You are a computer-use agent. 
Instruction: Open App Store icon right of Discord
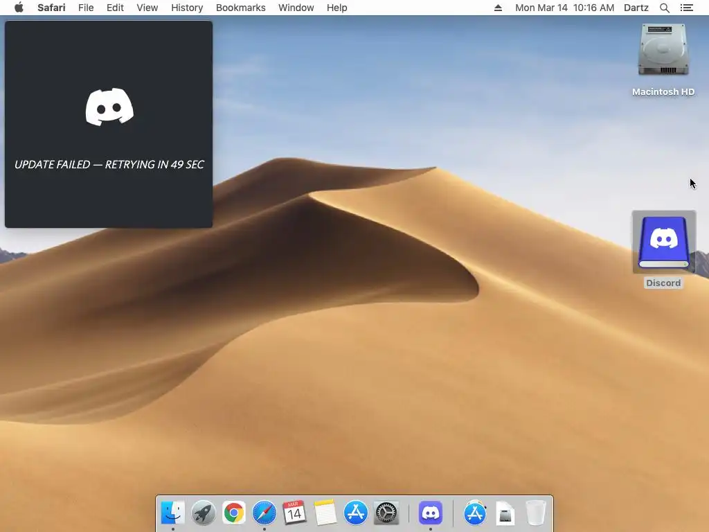pyautogui.click(x=475, y=513)
